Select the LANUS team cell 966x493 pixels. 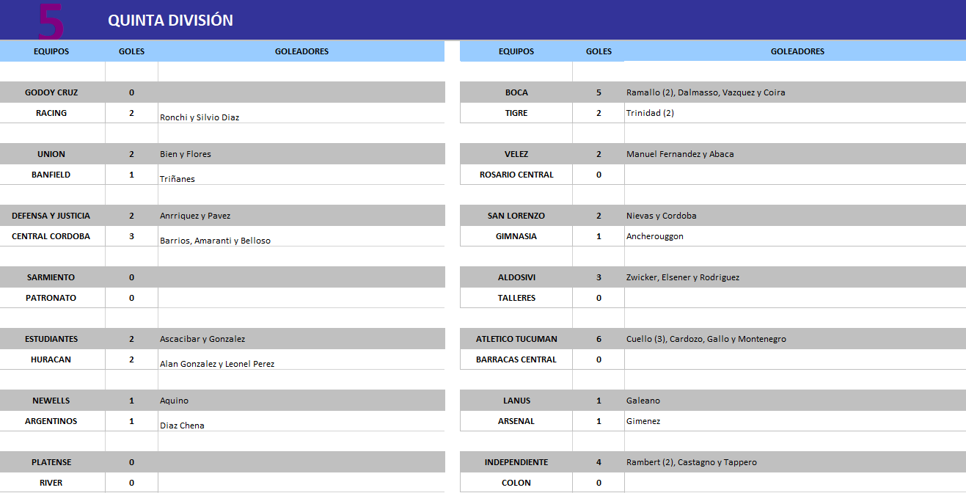tap(516, 401)
